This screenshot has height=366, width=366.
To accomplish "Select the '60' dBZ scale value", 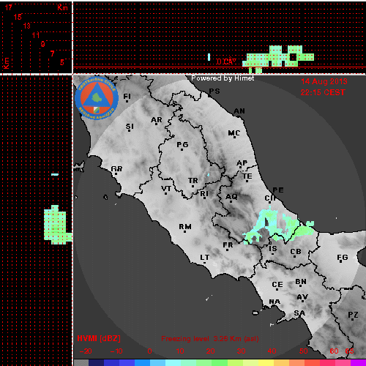I will 334,351.
